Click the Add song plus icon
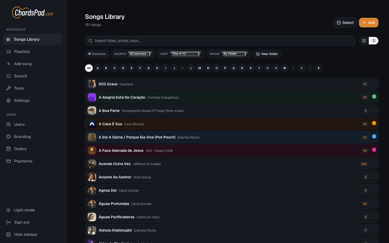389x243 pixels. (x=9, y=64)
